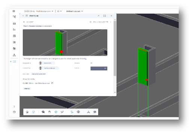Image resolution: width=192 pixels, height=135 pixels.
Task: Click the Internal tag chip
Action: point(27,88)
